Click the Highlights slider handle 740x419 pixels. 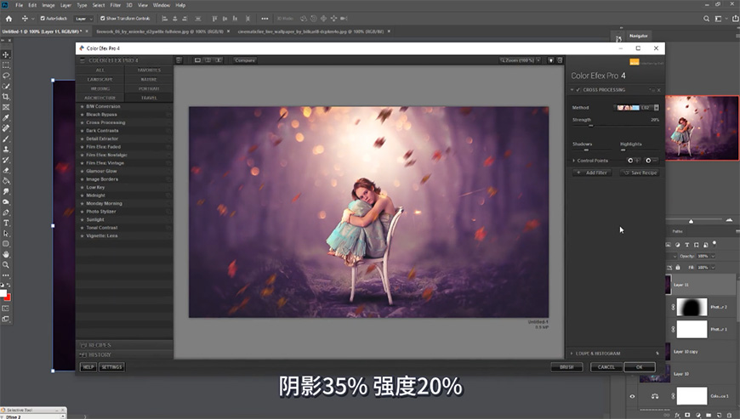[623, 150]
